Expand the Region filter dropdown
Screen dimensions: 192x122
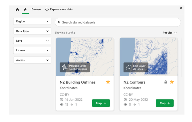(32, 21)
